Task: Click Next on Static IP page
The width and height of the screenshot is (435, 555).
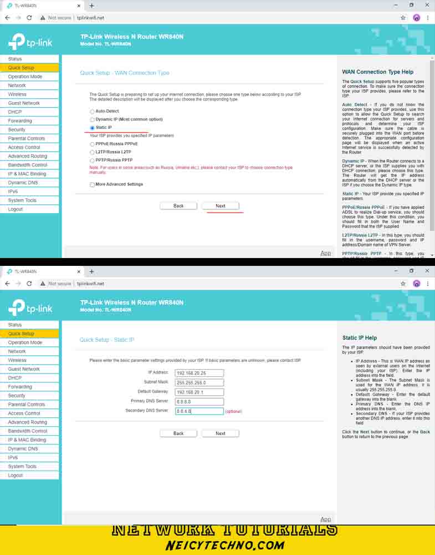Action: [x=221, y=433]
